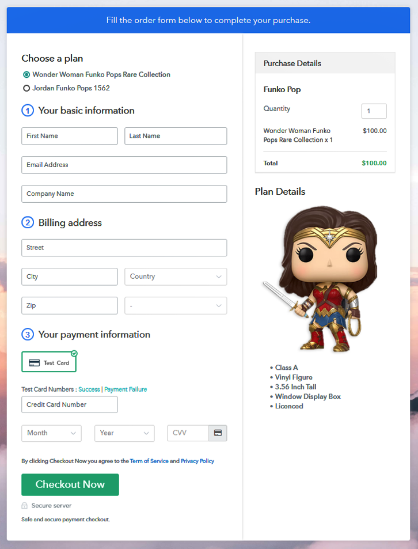Click the Success test card link

click(89, 389)
